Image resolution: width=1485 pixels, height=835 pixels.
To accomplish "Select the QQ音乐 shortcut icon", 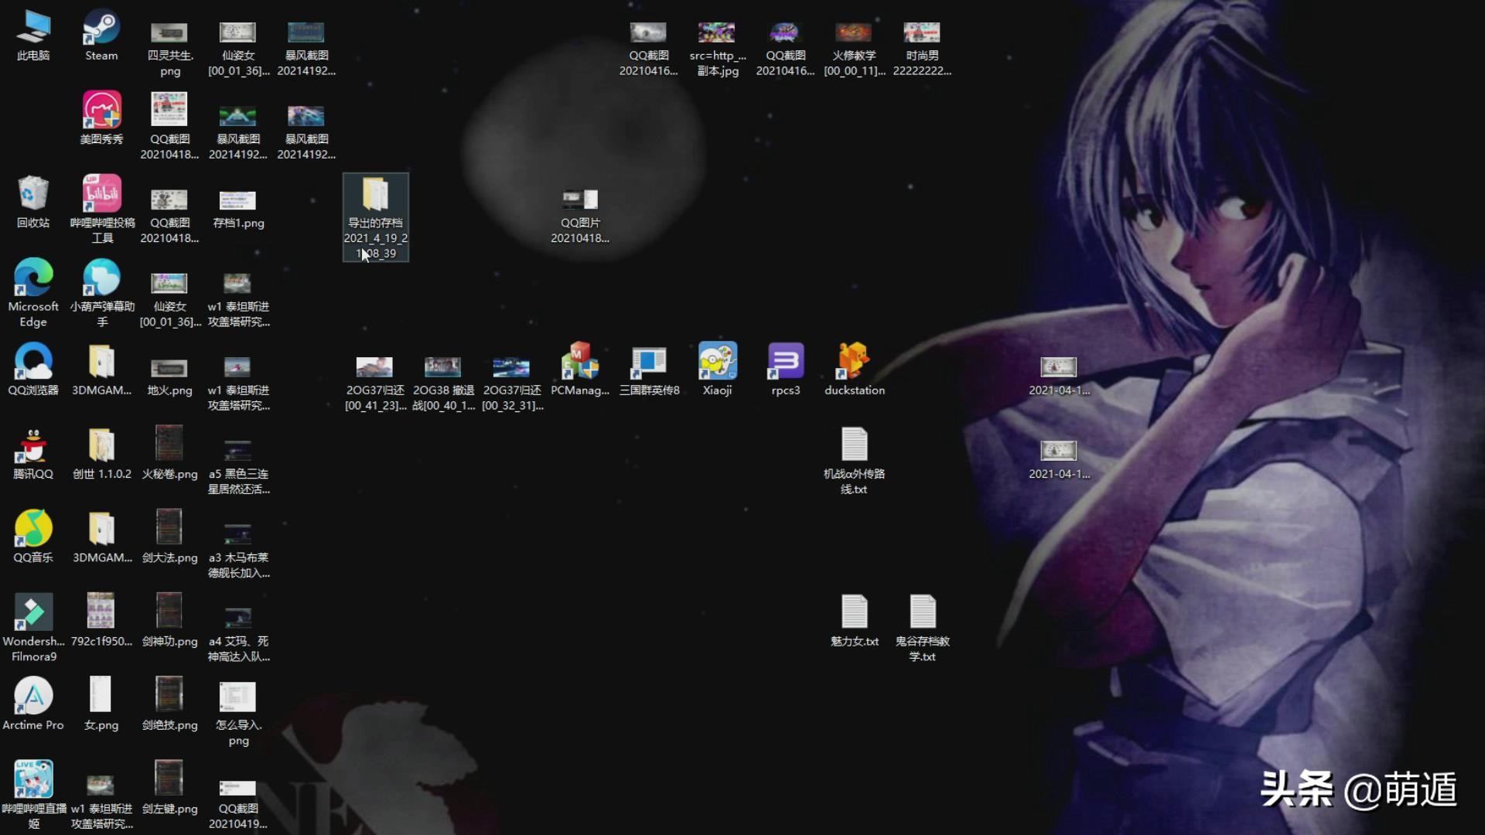I will (33, 530).
